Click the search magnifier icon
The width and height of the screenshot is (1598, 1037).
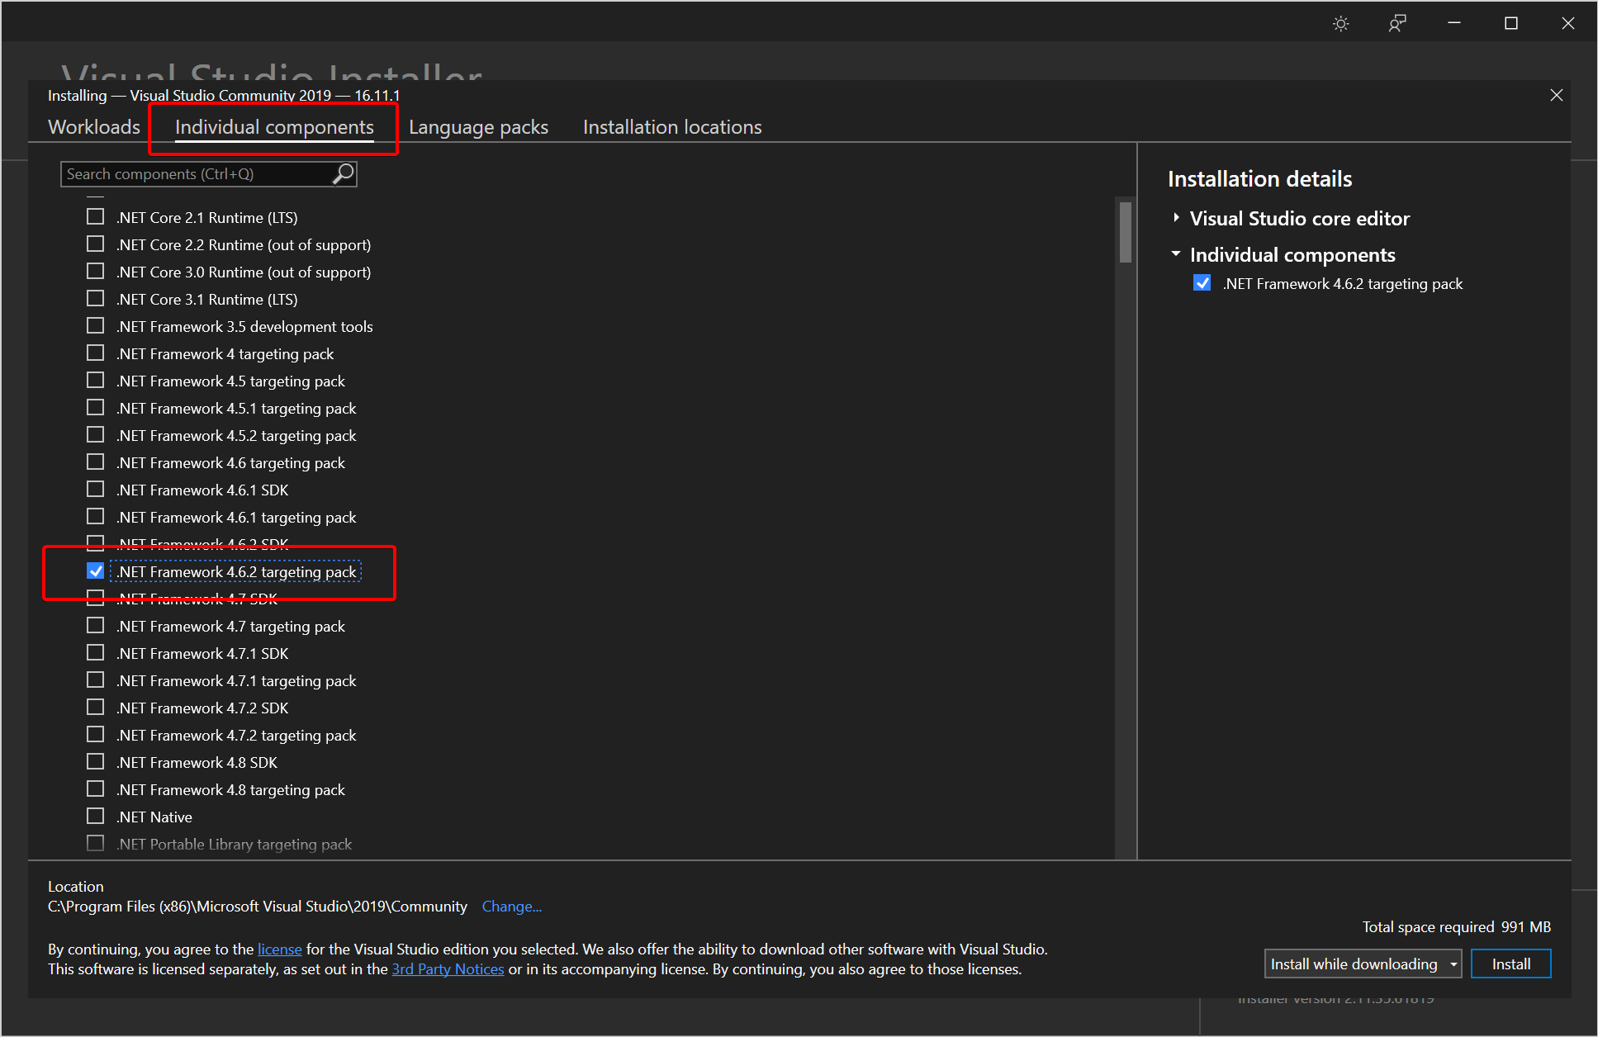coord(343,173)
